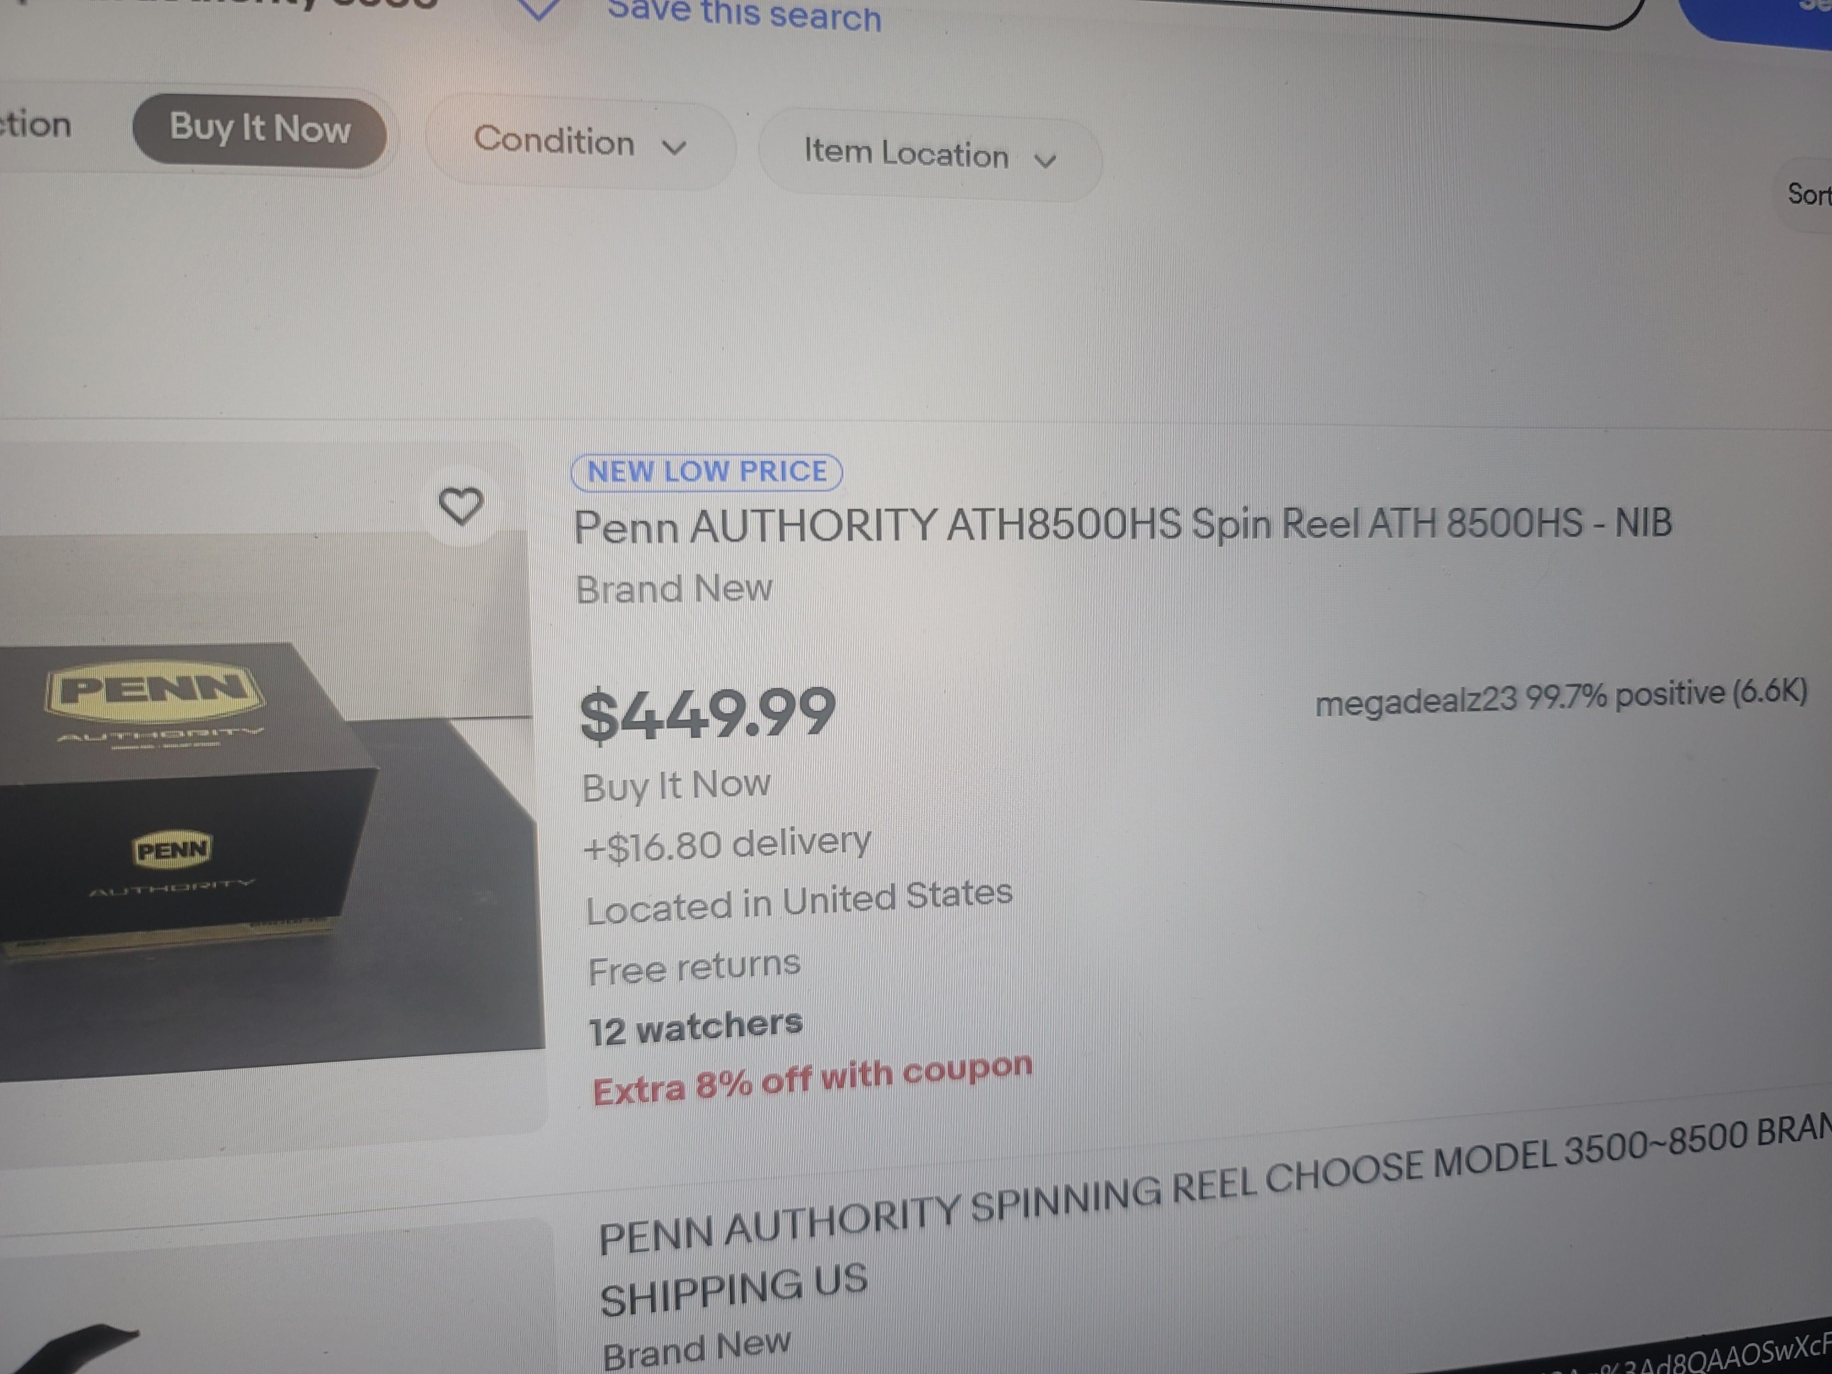Open the Item Location dropdown
1832x1374 pixels.
pyautogui.click(x=929, y=156)
